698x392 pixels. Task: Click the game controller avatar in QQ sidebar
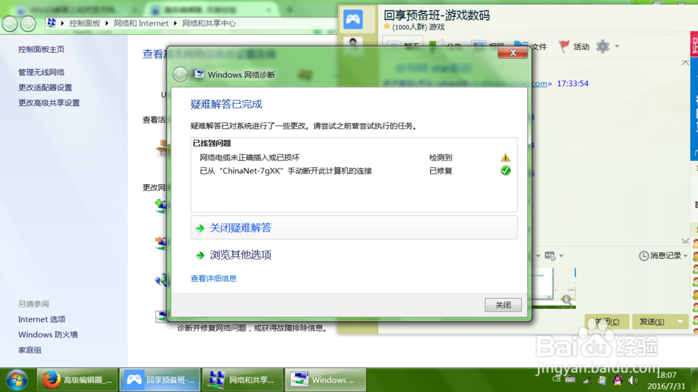coord(353,19)
